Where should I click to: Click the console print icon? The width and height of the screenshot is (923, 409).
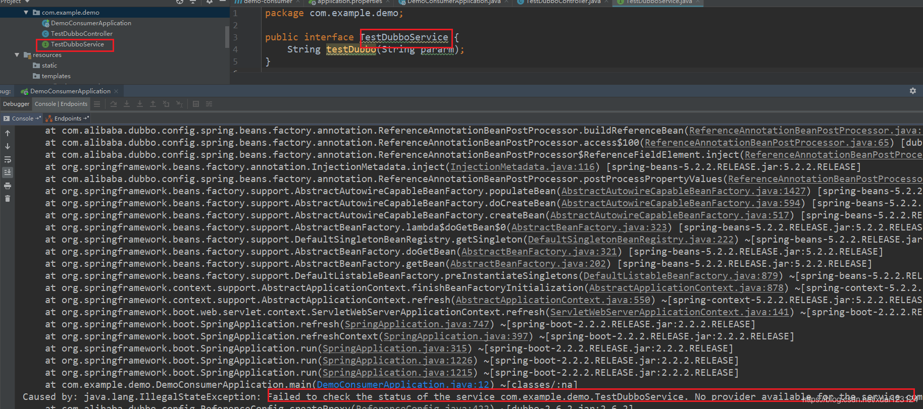pos(8,186)
